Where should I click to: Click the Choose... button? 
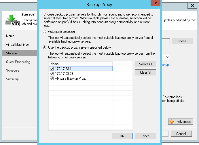point(182,41)
